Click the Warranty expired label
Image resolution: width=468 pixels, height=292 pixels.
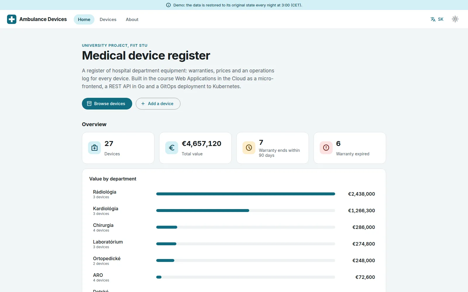coord(352,154)
